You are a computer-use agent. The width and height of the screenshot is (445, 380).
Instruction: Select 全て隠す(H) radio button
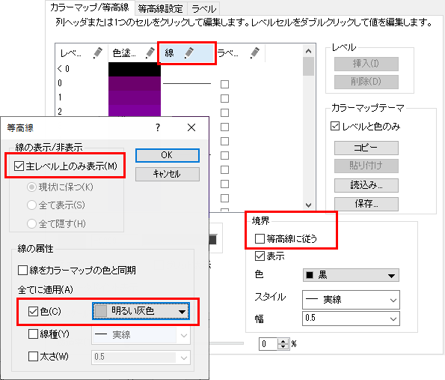coord(31,223)
